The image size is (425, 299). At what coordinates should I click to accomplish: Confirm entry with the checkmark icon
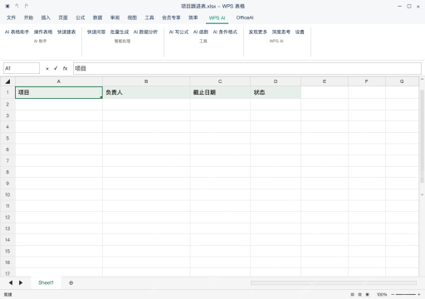pos(56,68)
